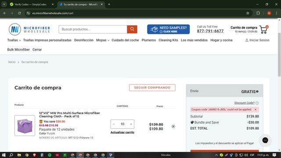
Task: Expand the Toallas menu
Action: (14, 40)
